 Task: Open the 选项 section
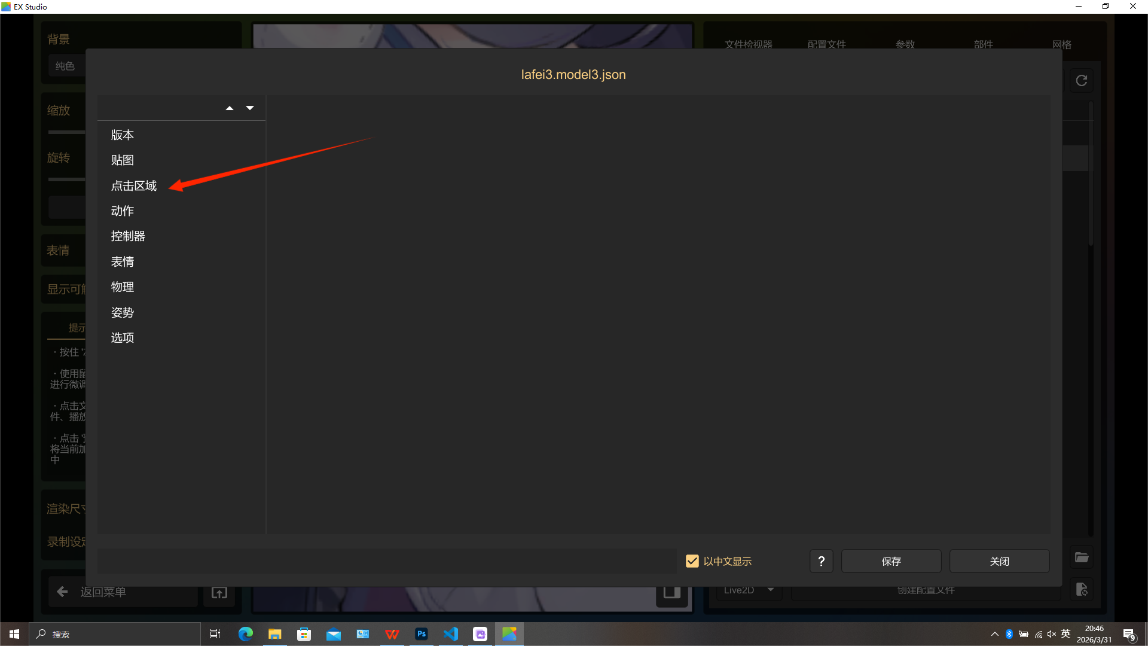coord(123,338)
